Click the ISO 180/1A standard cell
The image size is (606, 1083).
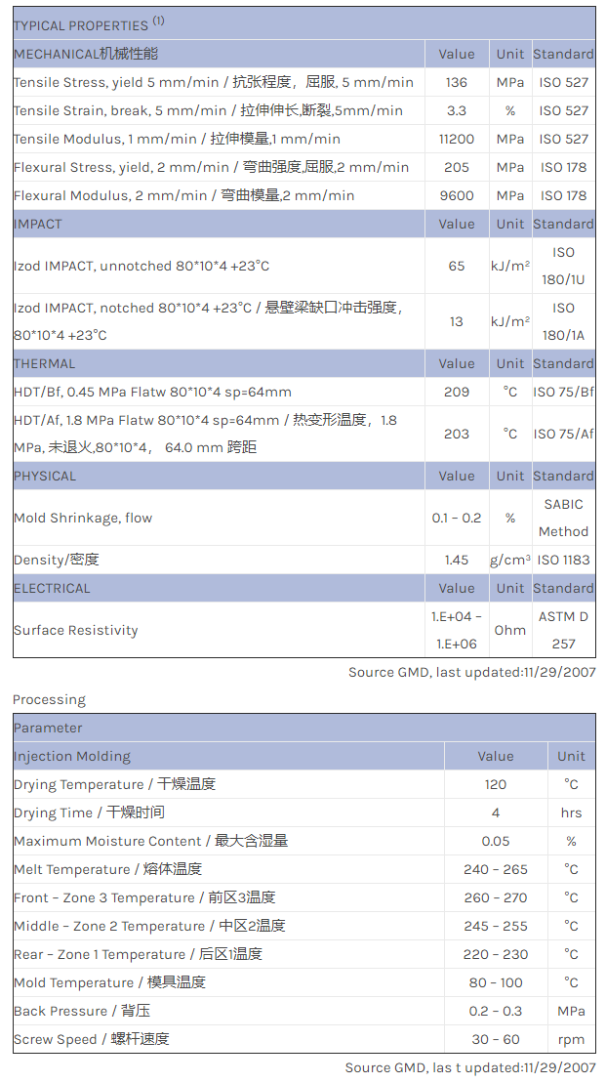coord(563,321)
